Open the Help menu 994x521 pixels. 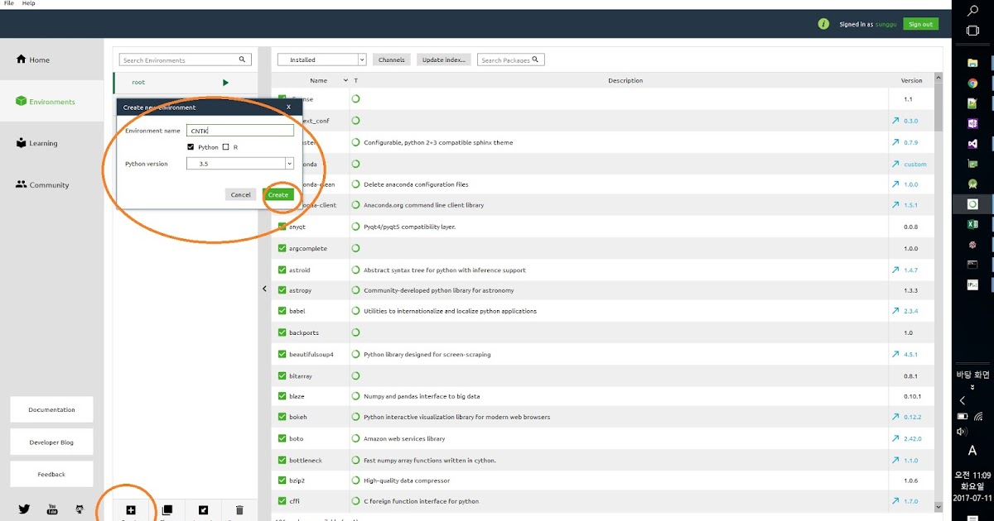pos(29,3)
